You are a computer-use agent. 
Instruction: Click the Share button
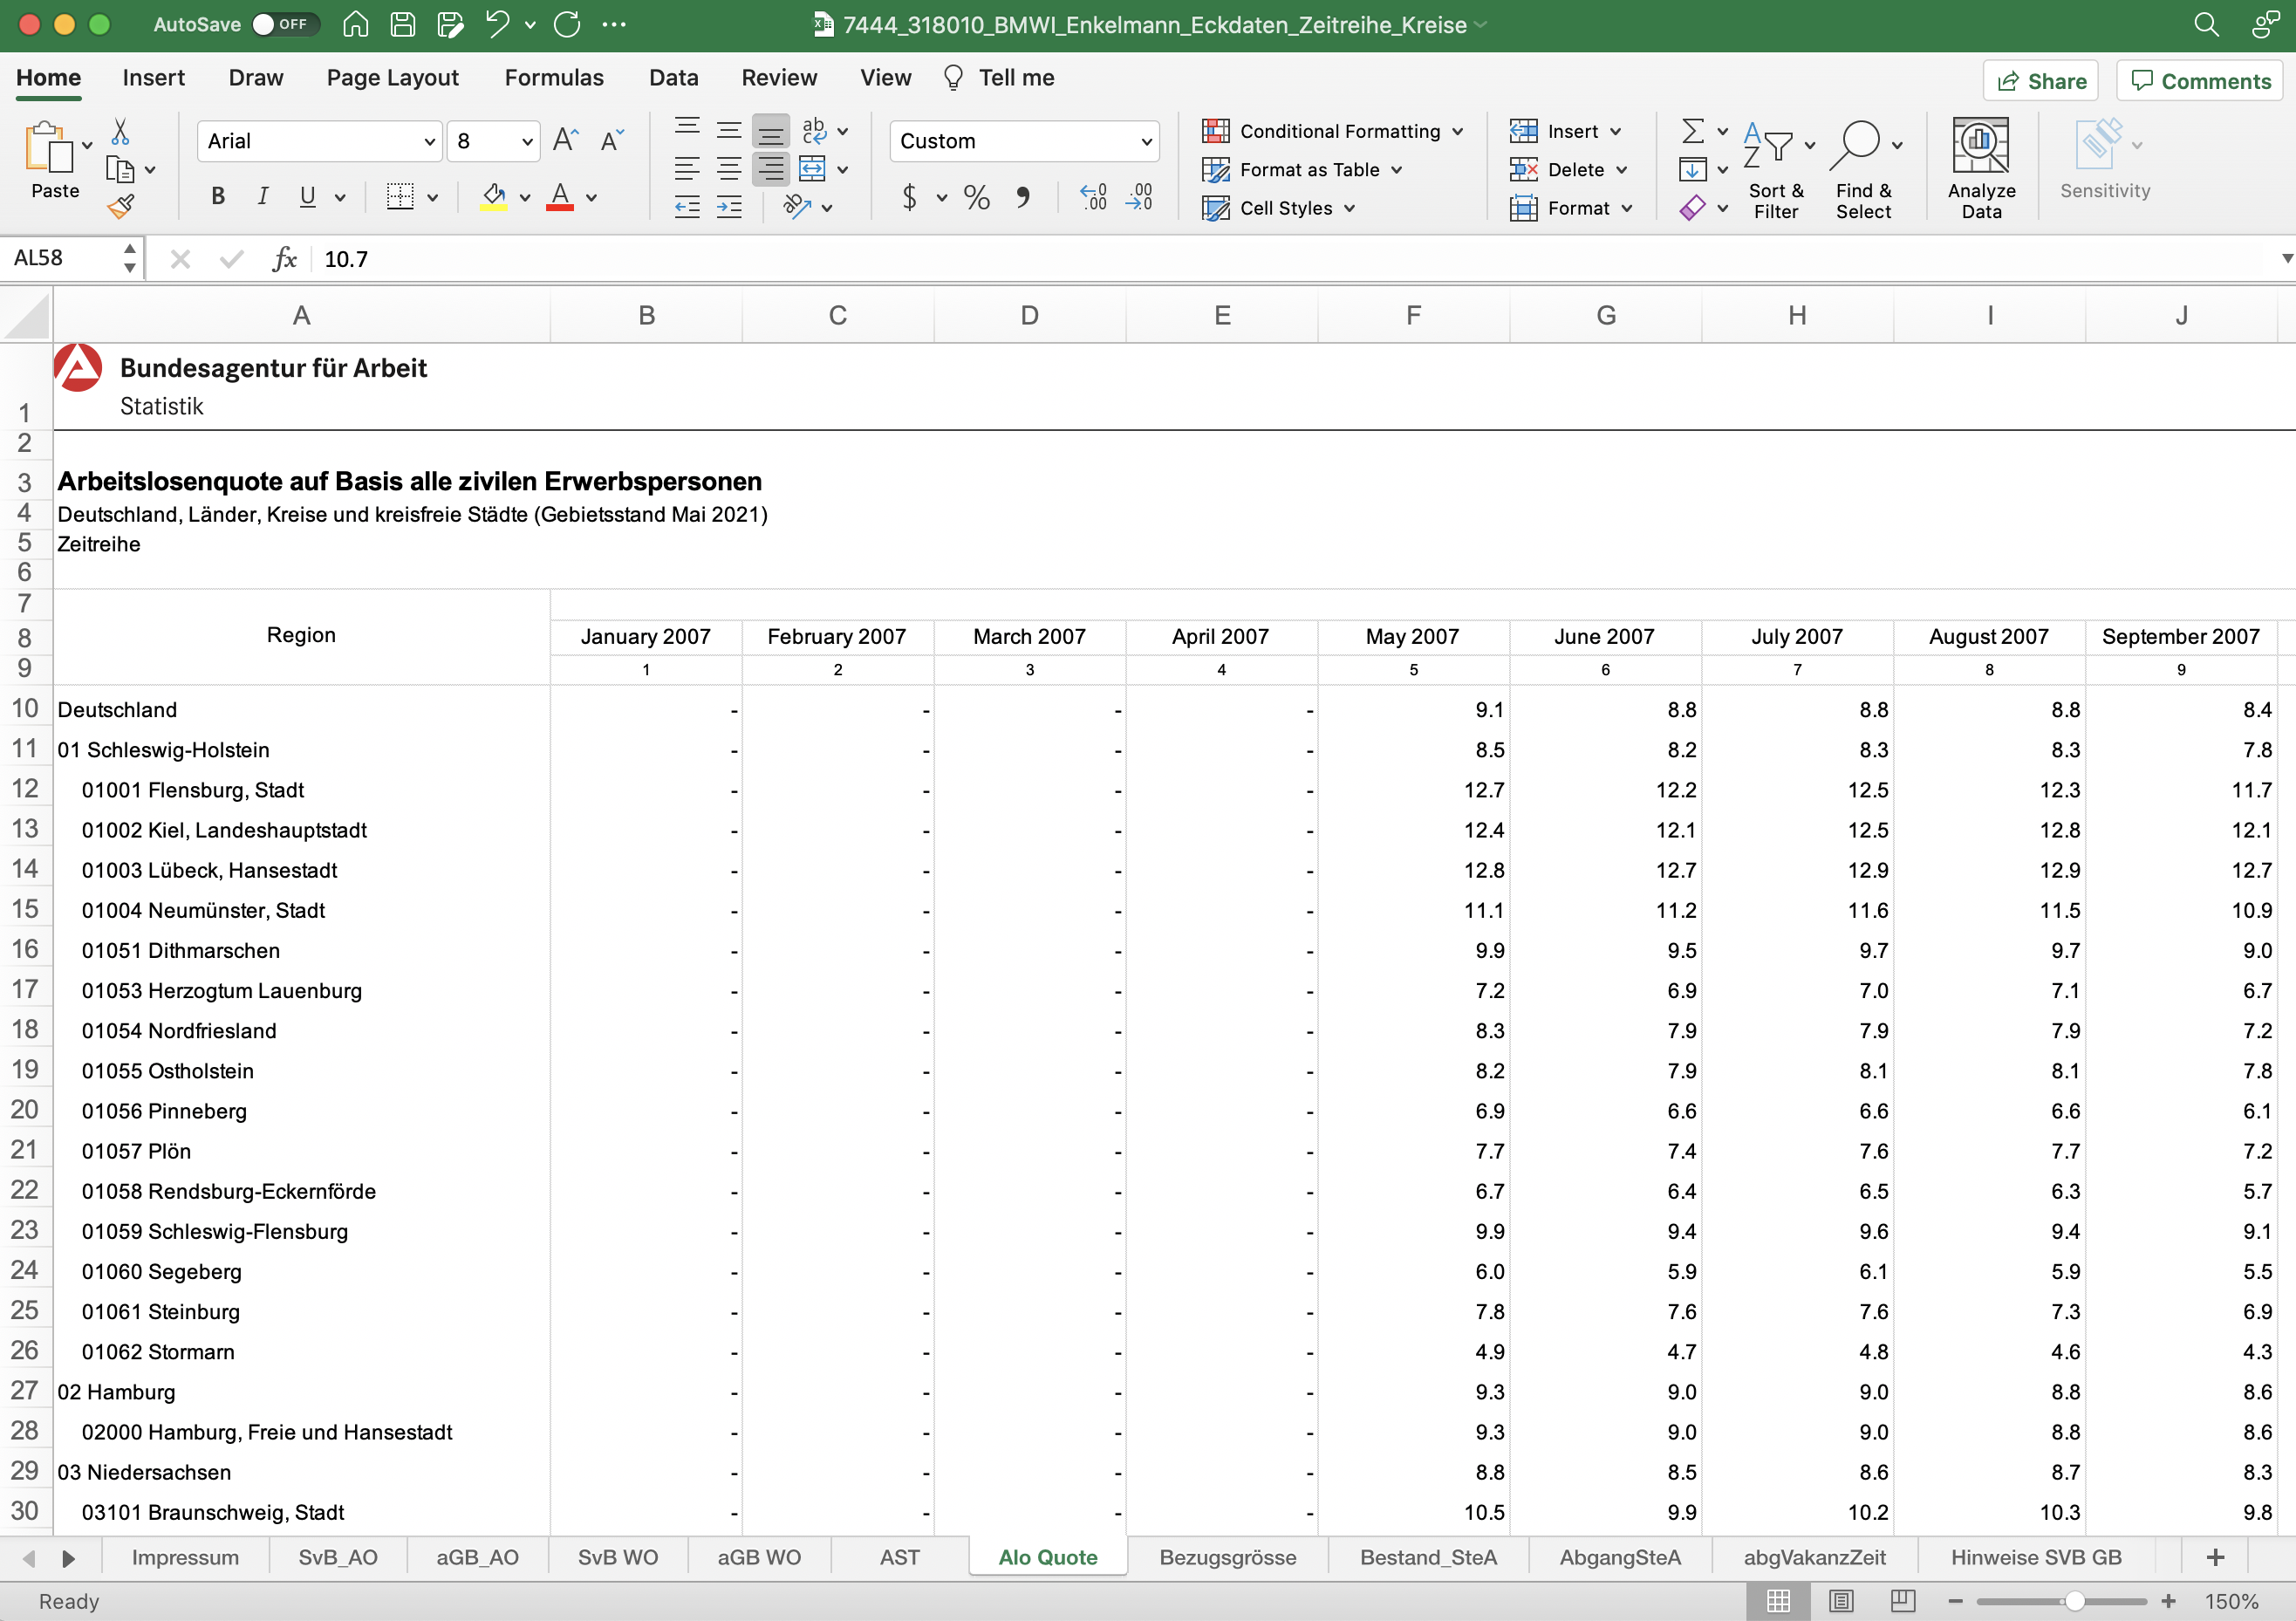point(2040,79)
